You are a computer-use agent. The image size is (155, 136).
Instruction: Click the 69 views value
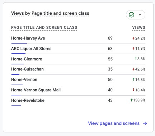click(110, 38)
